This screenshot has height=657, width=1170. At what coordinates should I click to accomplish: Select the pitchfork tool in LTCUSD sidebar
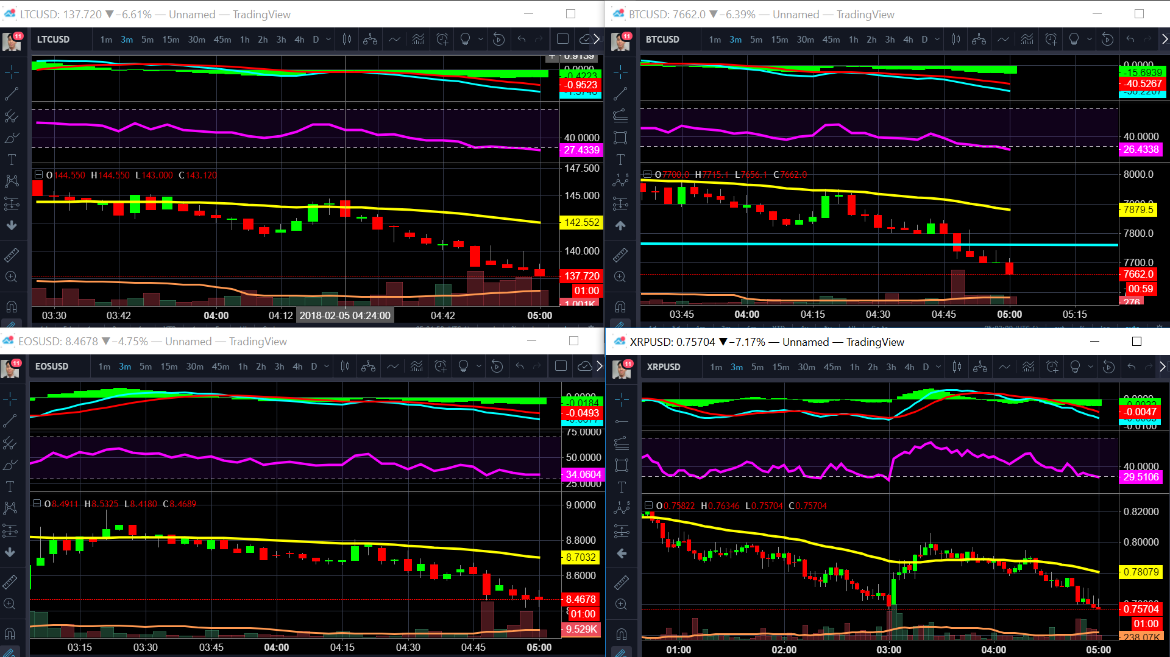pyautogui.click(x=12, y=116)
